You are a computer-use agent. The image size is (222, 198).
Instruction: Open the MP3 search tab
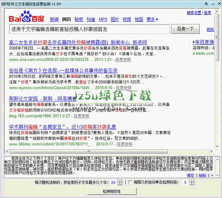(x=103, y=20)
